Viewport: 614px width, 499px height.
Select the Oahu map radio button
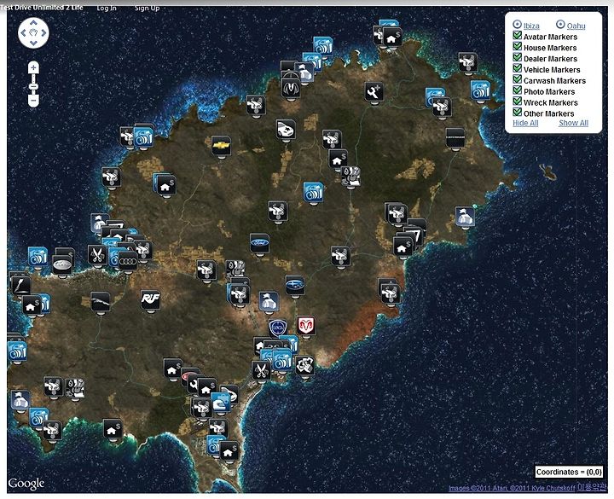point(560,24)
